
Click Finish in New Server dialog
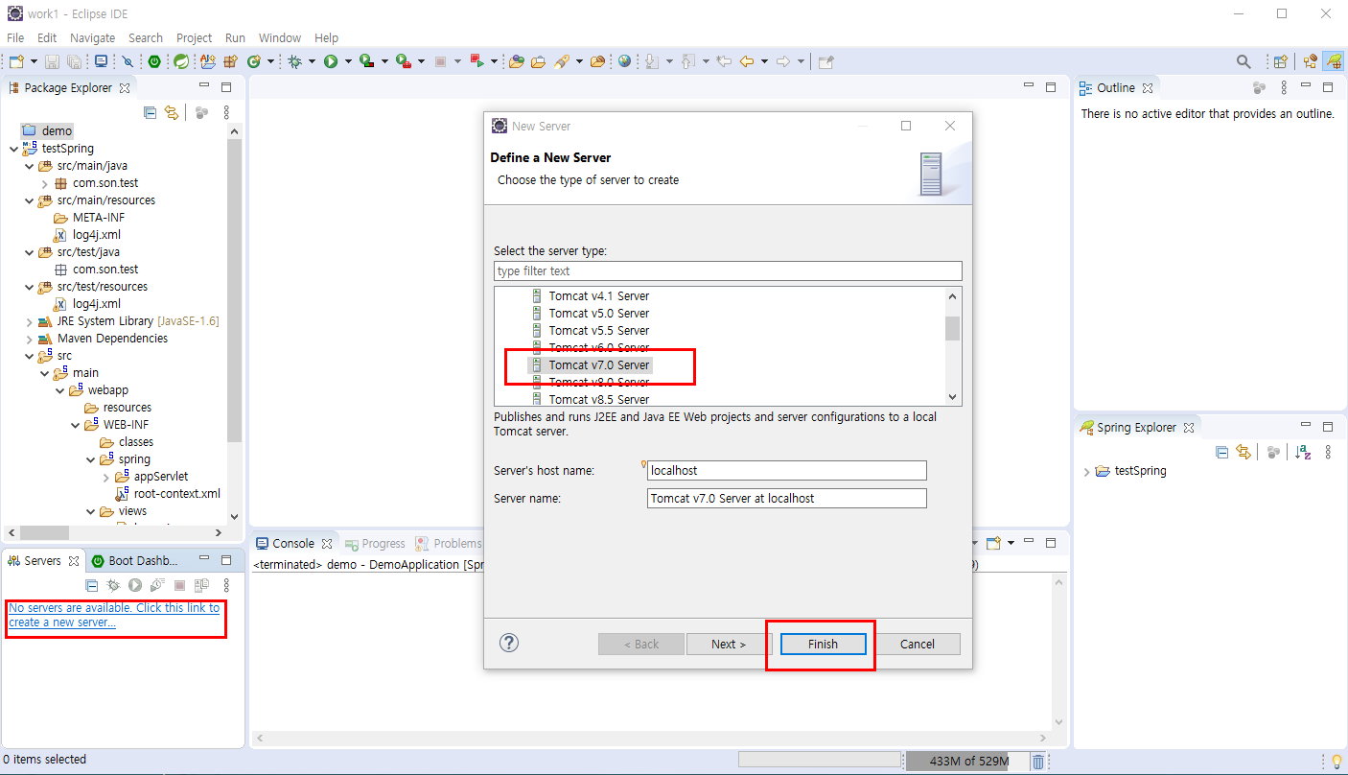coord(823,644)
